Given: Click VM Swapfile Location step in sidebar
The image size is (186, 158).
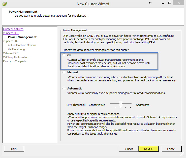Looking at the screenshot, I should (x=16, y=57).
